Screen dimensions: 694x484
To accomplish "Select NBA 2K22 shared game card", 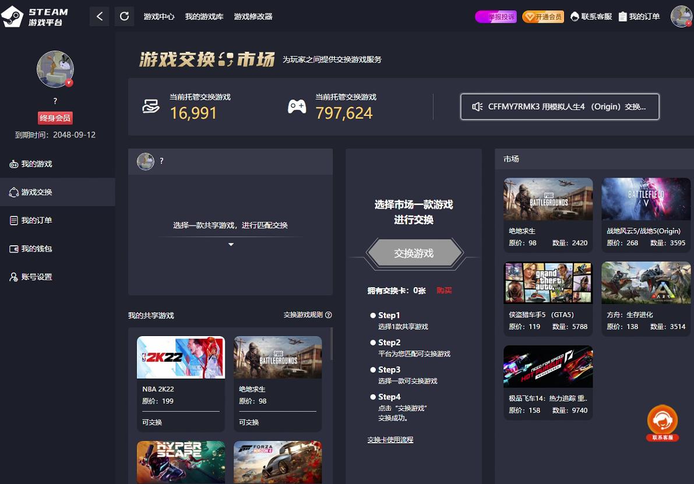I will (181, 384).
